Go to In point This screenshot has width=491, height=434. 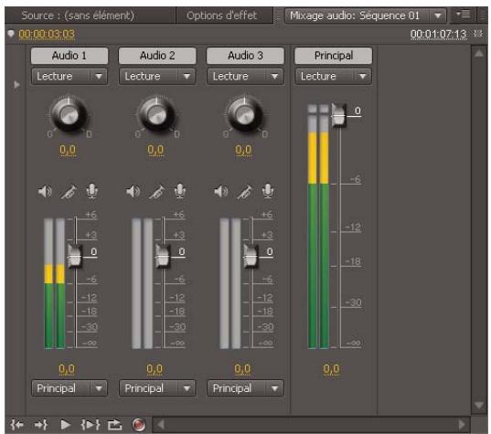pos(16,425)
